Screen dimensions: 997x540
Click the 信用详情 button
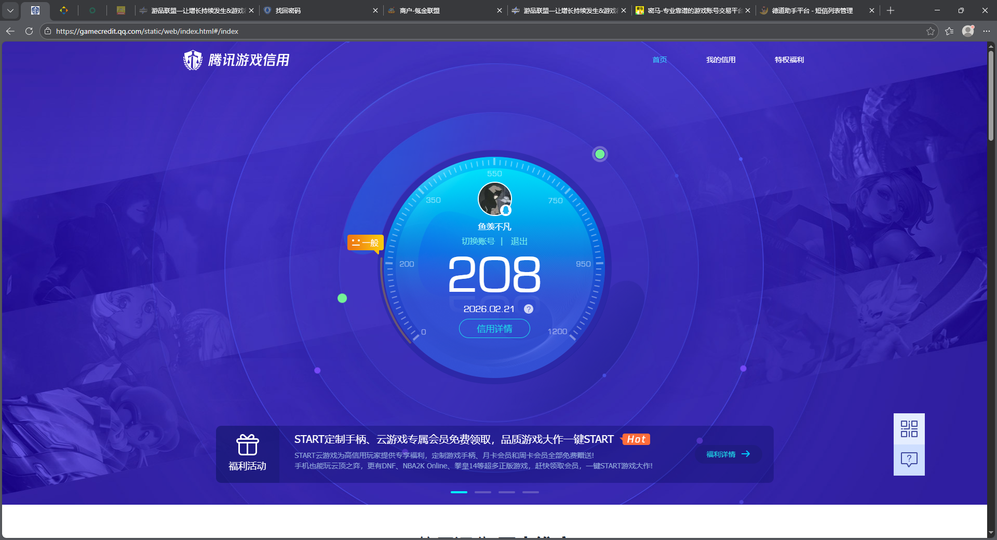pyautogui.click(x=494, y=329)
